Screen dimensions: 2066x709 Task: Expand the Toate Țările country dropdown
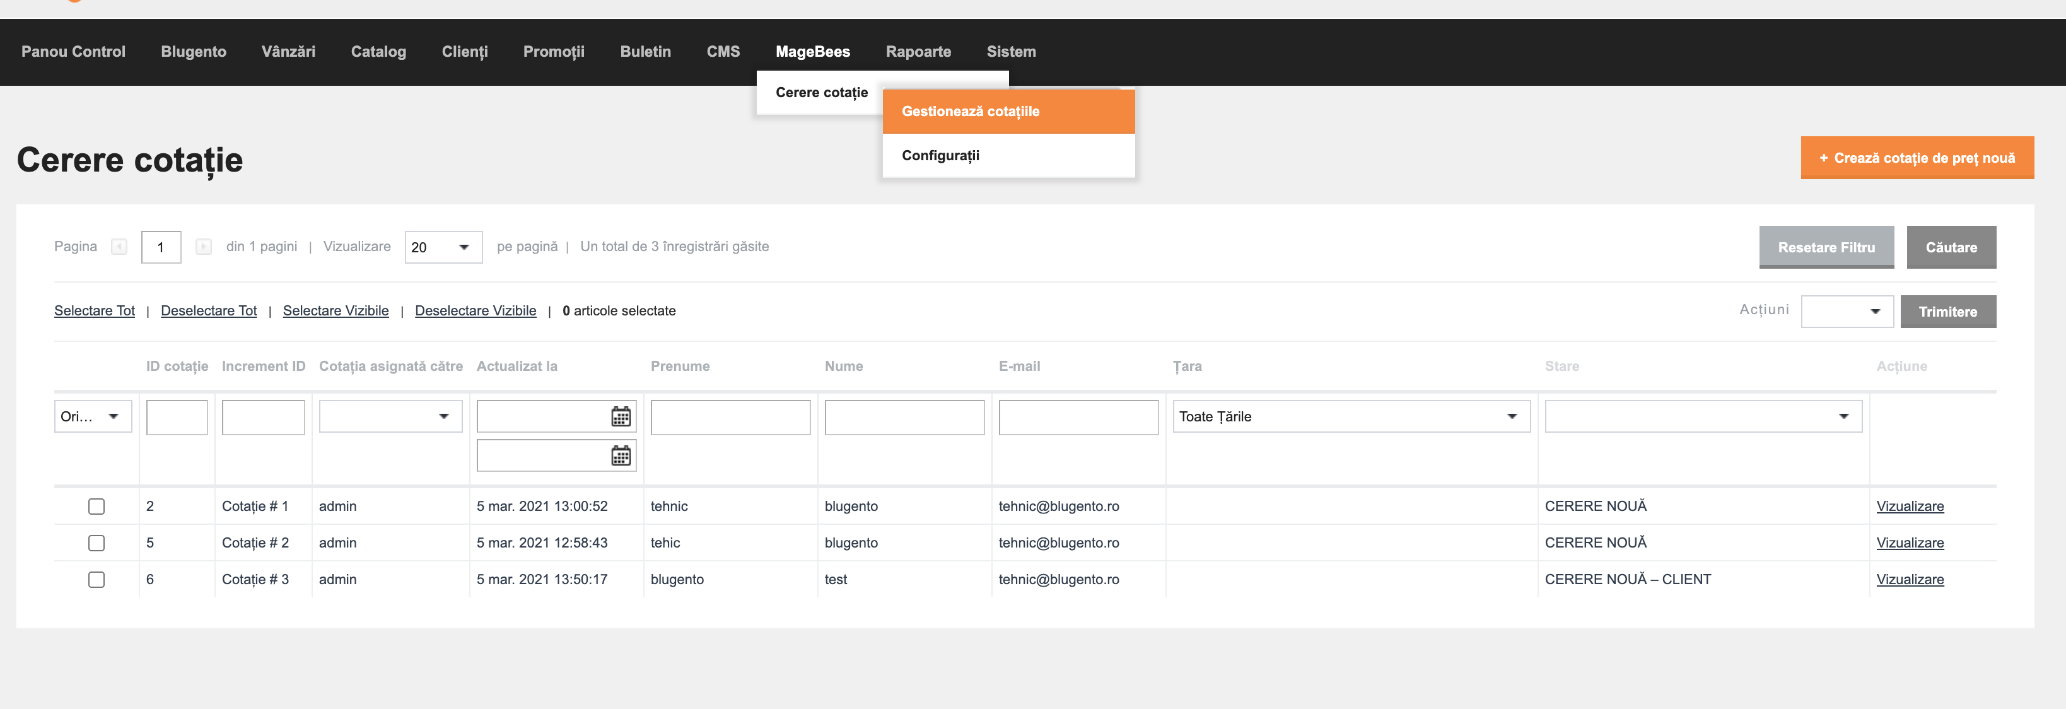tap(1351, 416)
